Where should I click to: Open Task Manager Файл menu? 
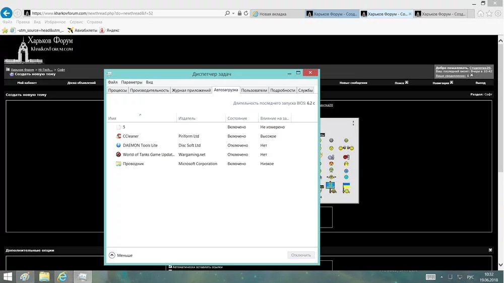pos(112,82)
